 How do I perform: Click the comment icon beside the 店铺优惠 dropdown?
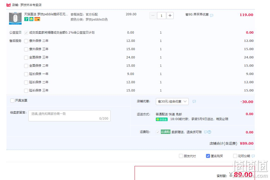point(194,101)
